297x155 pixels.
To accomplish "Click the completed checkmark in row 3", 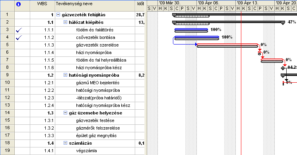I will pyautogui.click(x=19, y=30).
